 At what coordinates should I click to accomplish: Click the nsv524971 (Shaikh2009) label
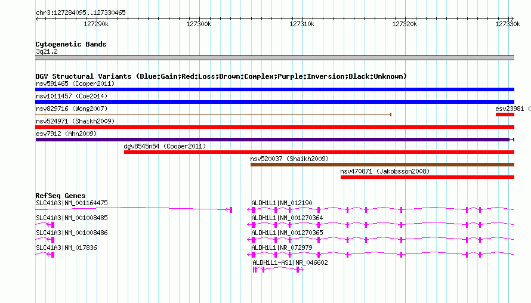pos(75,121)
